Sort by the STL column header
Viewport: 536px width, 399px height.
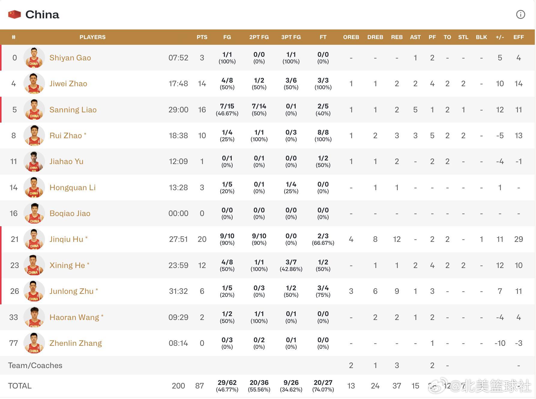pyautogui.click(x=463, y=37)
